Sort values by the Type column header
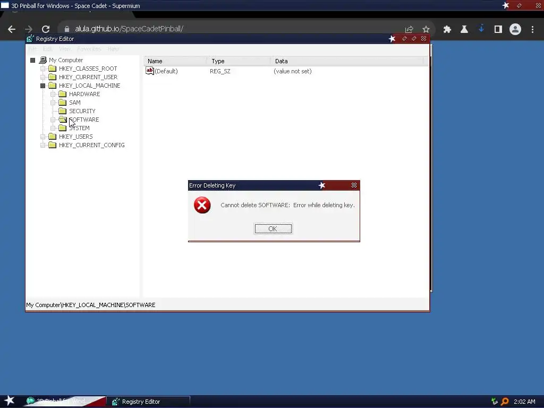 pos(239,61)
